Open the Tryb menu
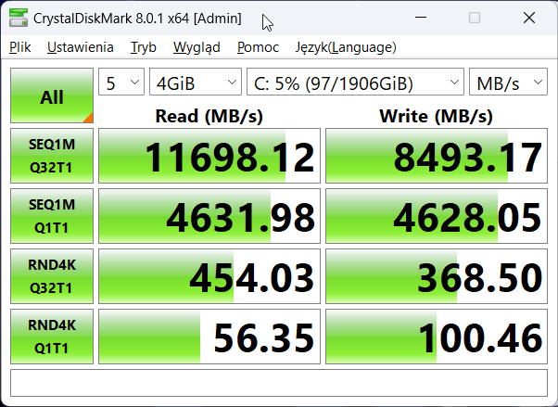 tap(144, 47)
